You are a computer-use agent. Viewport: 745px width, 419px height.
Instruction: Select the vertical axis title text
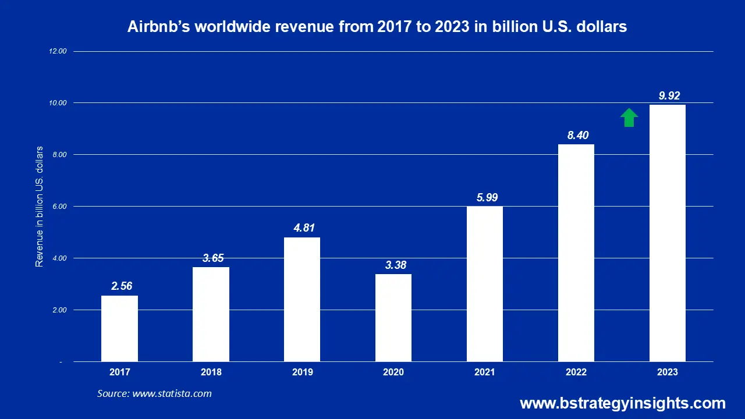[x=40, y=207]
